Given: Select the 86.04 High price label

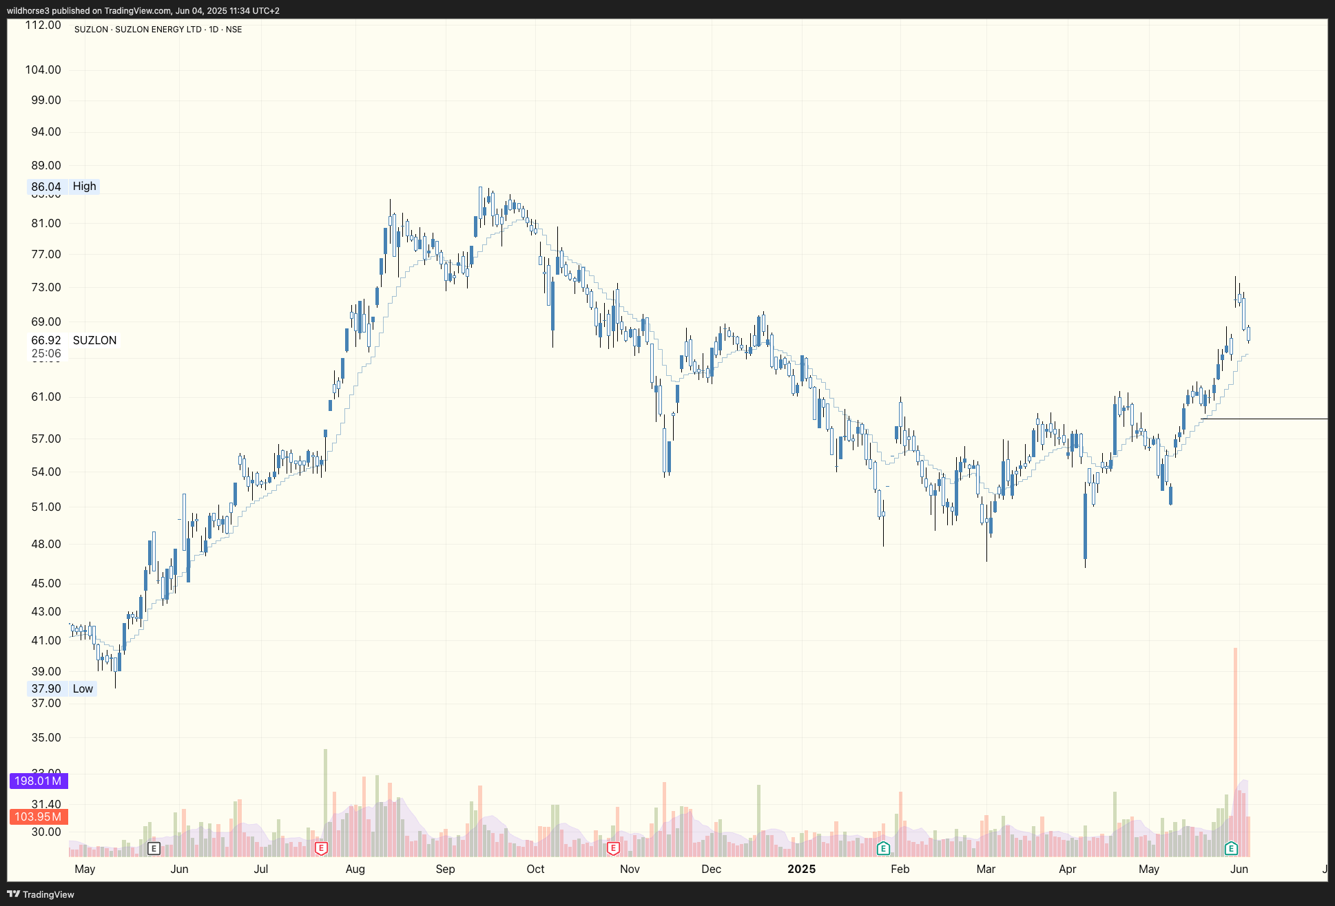Looking at the screenshot, I should pyautogui.click(x=63, y=187).
